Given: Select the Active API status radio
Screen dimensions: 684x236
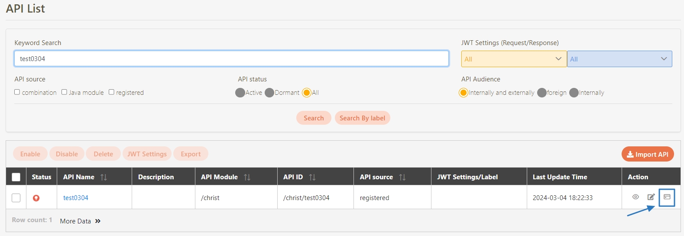Looking at the screenshot, I should pos(240,93).
